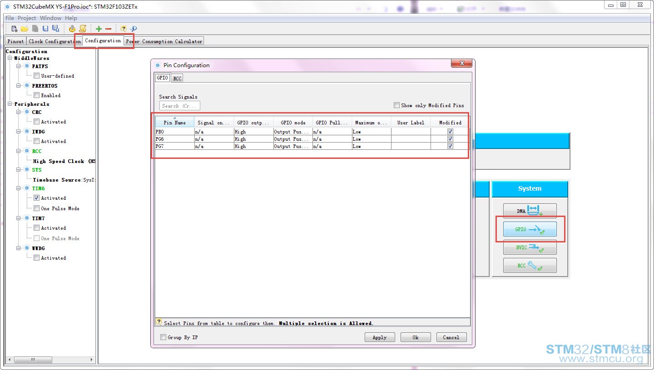Screen dimensions: 654x370
Task: Click the red minus toolbar icon
Action: (x=108, y=29)
